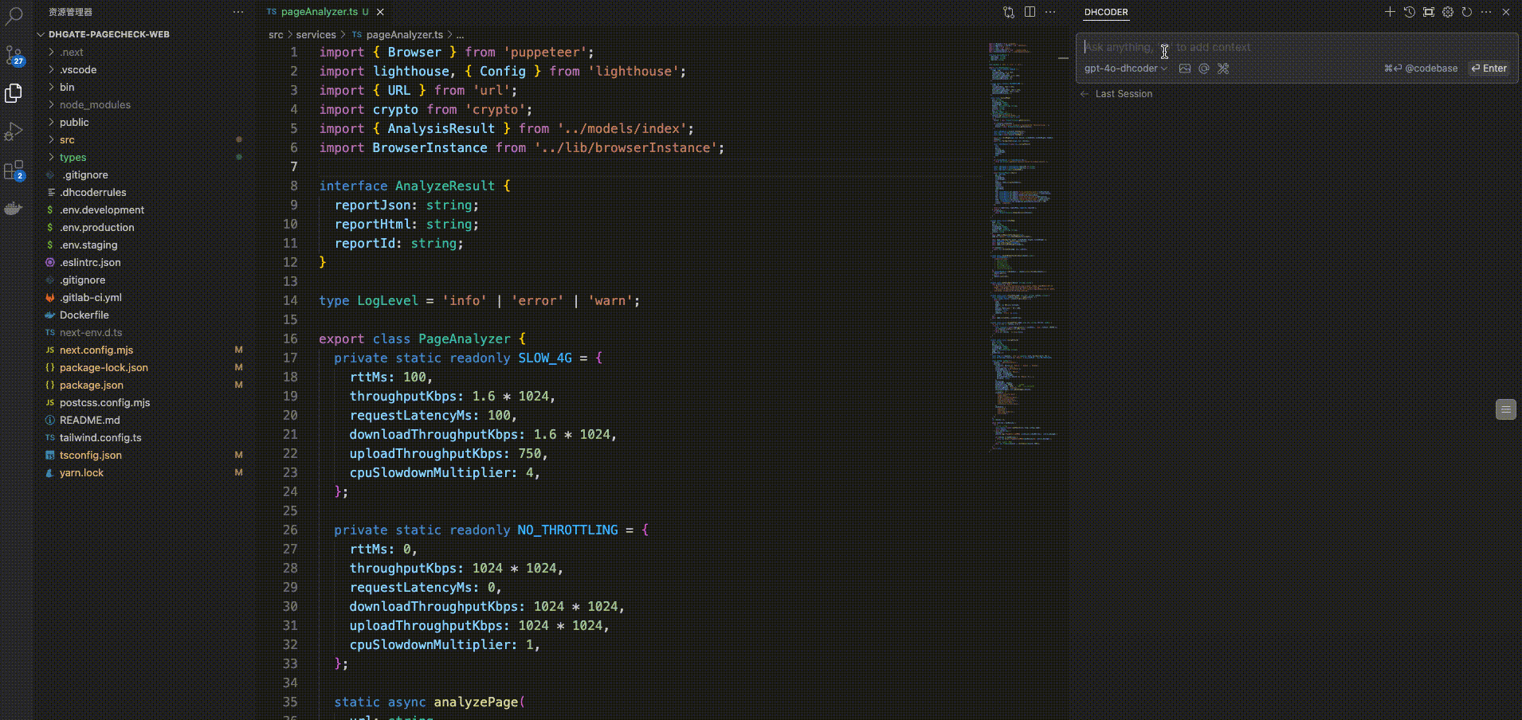Click the back arrow beside Last Session
Screen dimensions: 1522x720
click(1085, 94)
